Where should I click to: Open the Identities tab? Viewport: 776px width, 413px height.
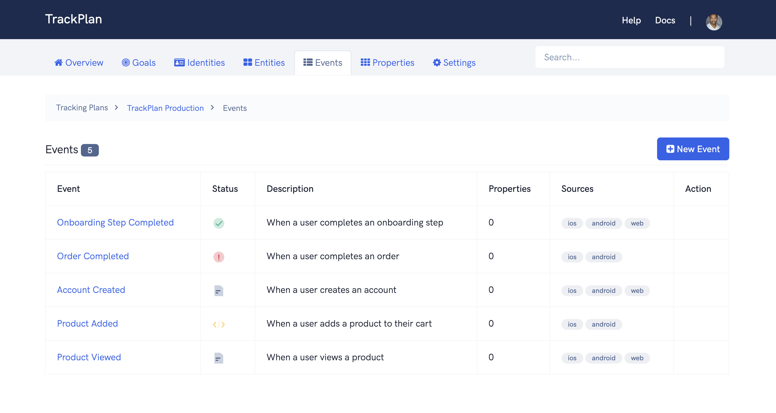tap(199, 63)
